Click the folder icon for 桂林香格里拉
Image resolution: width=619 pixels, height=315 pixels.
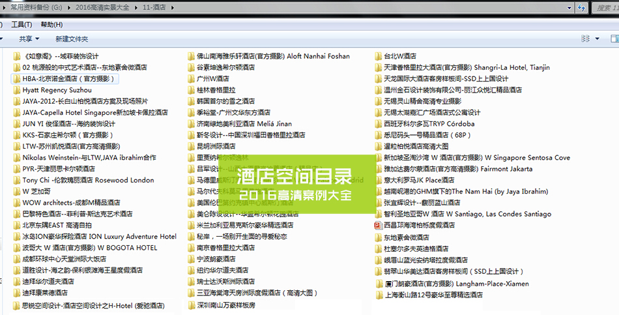[191, 90]
